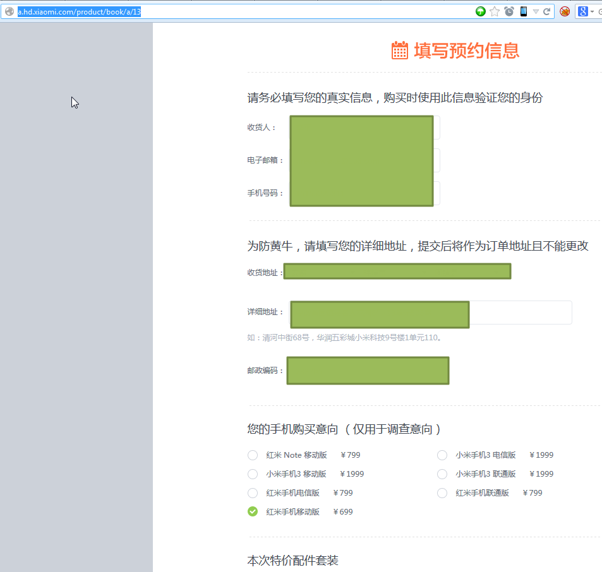The width and height of the screenshot is (602, 572).
Task: Click the 您的手机购买意向 section heading
Action: [x=344, y=429]
